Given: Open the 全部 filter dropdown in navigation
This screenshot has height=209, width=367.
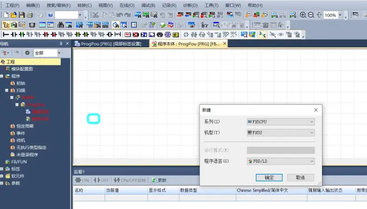Looking at the screenshot, I should (x=59, y=53).
